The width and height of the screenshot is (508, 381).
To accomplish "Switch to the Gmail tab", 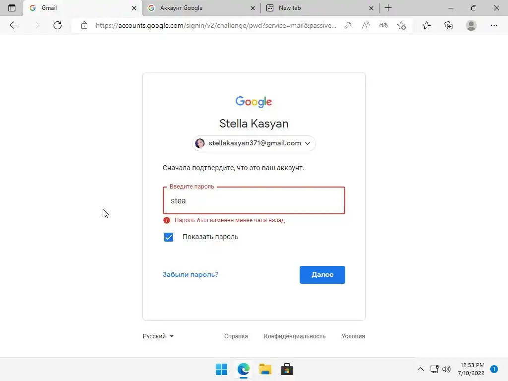I will 83,8.
